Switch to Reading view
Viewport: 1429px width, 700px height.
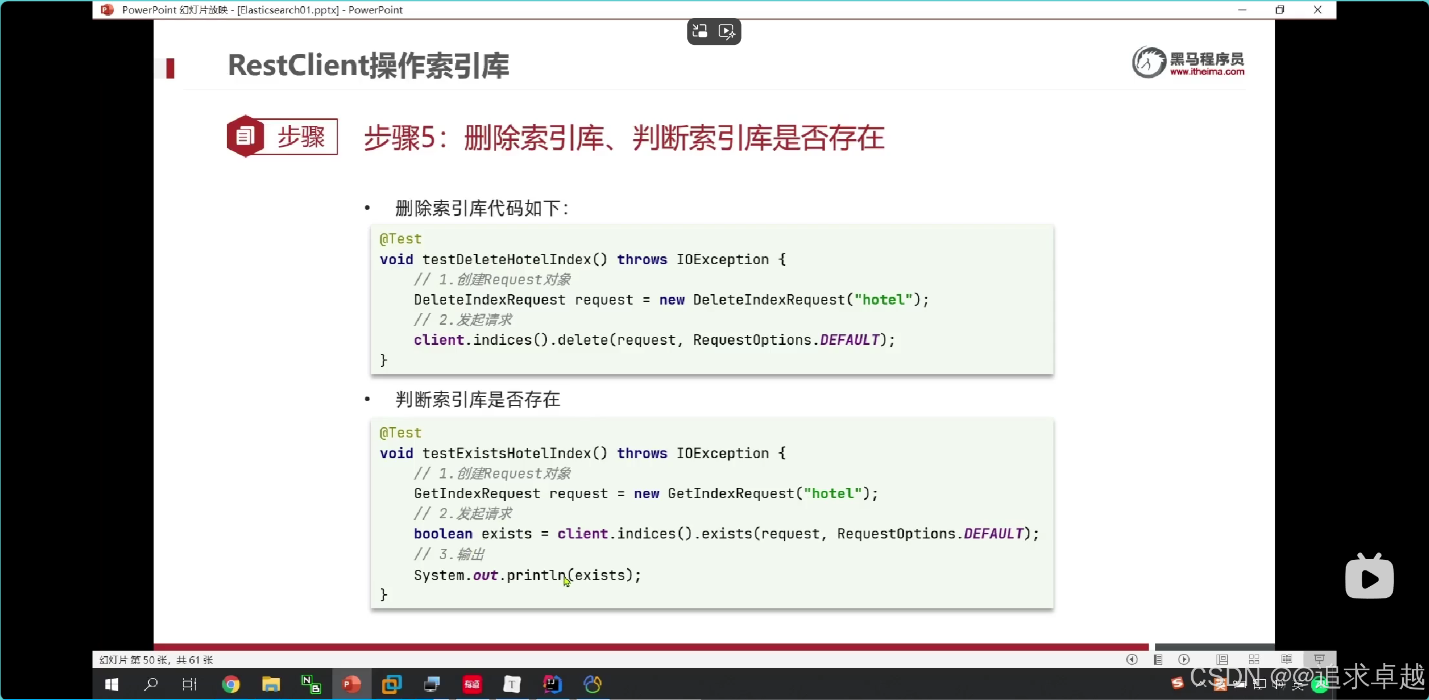(x=1287, y=660)
